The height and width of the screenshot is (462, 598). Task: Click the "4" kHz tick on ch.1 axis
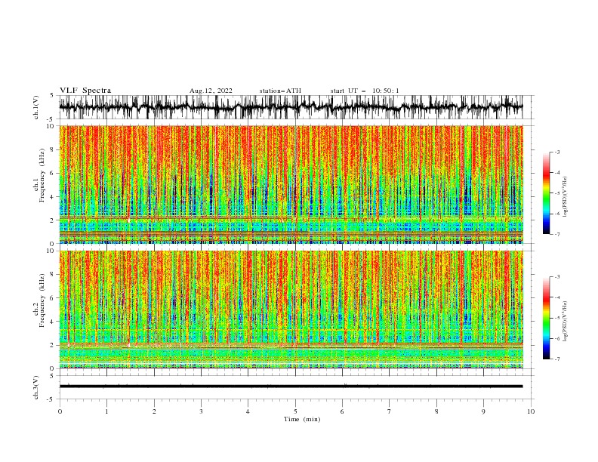point(53,197)
